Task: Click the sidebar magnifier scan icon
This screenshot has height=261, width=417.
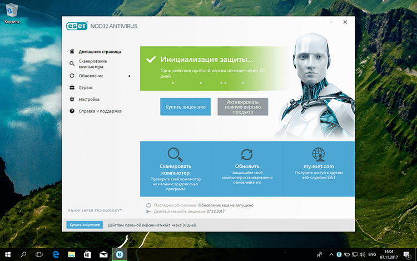Action: pos(72,63)
